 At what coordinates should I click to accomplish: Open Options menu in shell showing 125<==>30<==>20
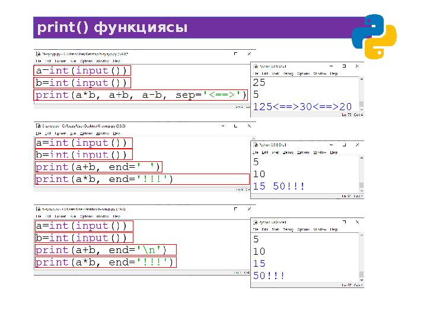click(x=304, y=73)
